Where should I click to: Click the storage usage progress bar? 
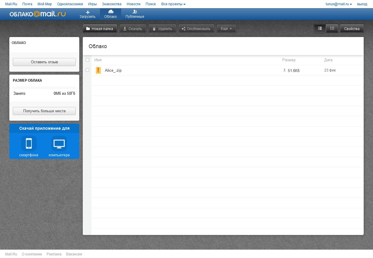coord(44,88)
